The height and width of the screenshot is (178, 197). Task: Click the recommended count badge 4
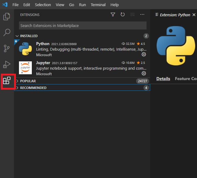pyautogui.click(x=146, y=88)
